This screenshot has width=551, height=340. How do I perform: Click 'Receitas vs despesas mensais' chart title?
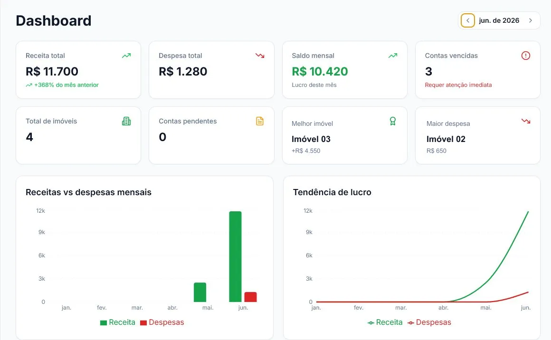point(88,192)
